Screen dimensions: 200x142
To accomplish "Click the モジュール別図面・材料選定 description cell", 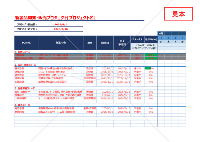I will click(61, 72).
